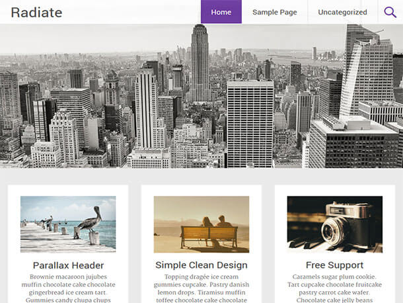Viewport: 403px width, 303px height.
Task: Open the search magnifier icon
Action: (390, 12)
